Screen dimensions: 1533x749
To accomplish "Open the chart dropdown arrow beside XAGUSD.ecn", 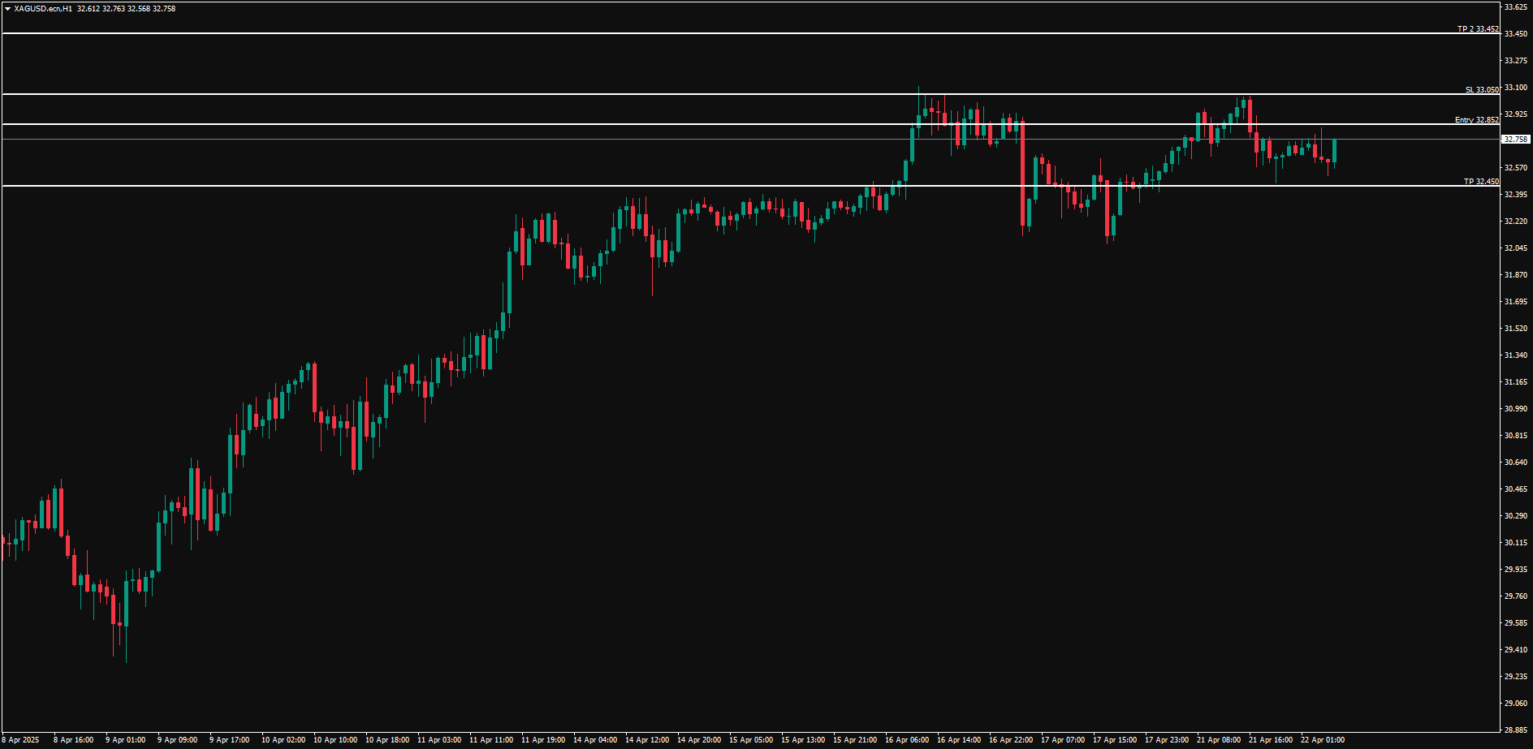I will (x=7, y=9).
